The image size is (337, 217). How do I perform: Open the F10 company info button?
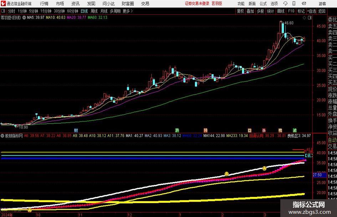pyautogui.click(x=291, y=11)
